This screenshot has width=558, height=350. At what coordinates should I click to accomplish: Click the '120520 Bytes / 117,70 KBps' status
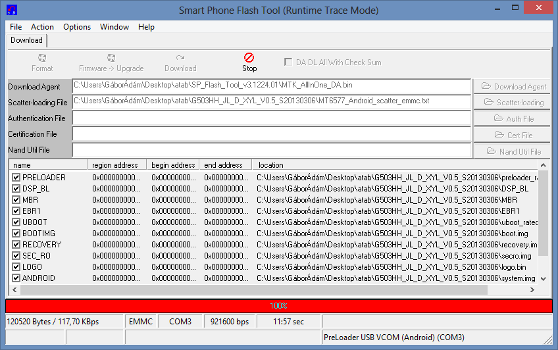coord(64,322)
